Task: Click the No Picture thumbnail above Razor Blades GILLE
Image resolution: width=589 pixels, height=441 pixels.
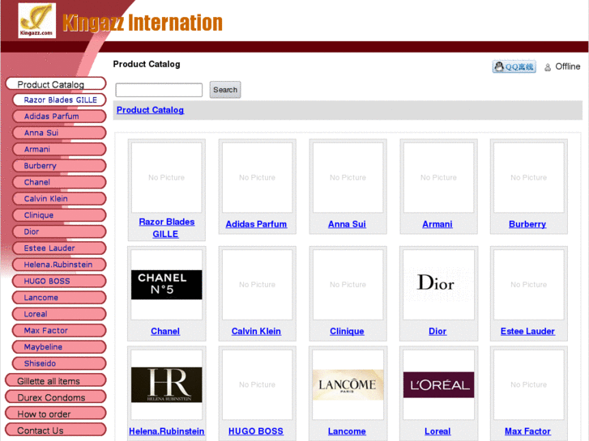Action: 166,177
